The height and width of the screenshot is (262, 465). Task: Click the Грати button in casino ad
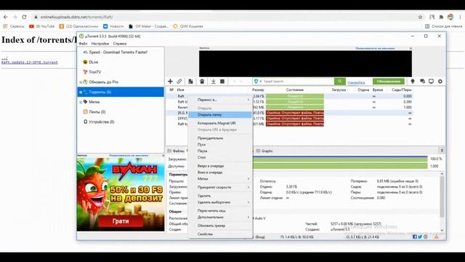point(121,221)
